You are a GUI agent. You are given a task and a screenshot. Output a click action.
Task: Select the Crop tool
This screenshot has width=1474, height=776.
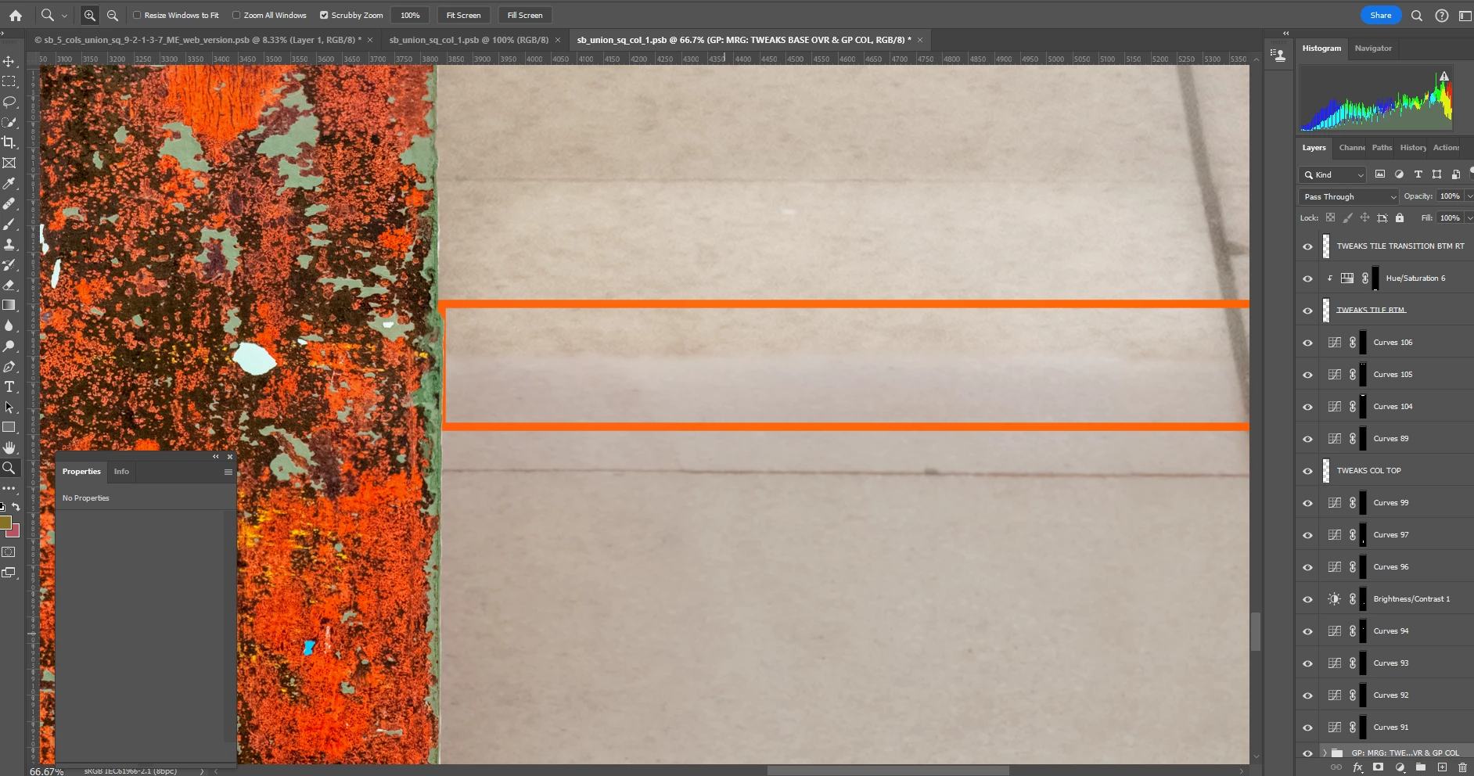(x=9, y=142)
